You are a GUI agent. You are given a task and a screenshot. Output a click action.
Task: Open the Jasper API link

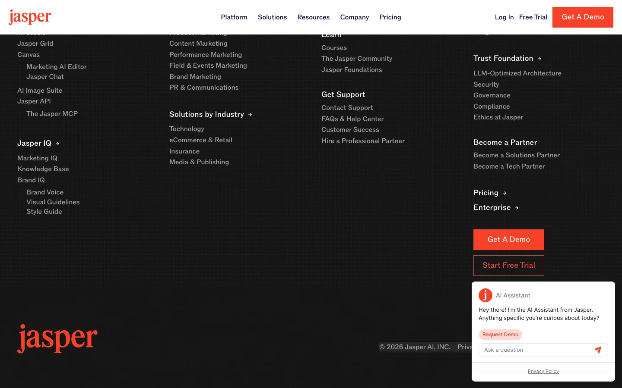[34, 101]
